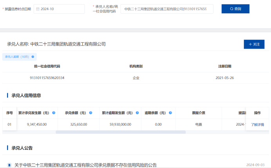Screen dimensions: 271x168
Task: Click the 票据介质 column header
Action: (199, 113)
